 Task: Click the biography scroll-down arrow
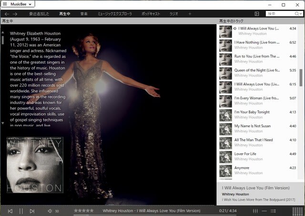click(3, 123)
